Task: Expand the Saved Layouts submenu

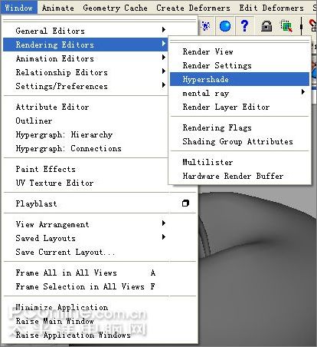Action: (100, 238)
